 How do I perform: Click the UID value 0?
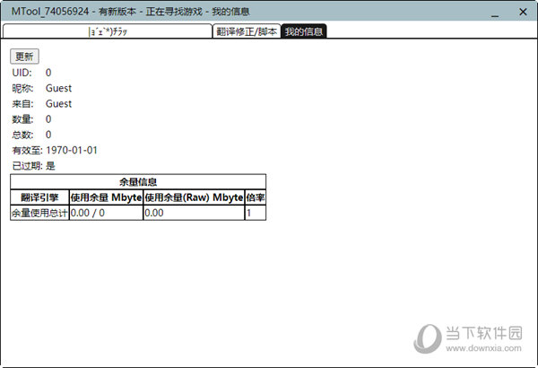click(48, 73)
